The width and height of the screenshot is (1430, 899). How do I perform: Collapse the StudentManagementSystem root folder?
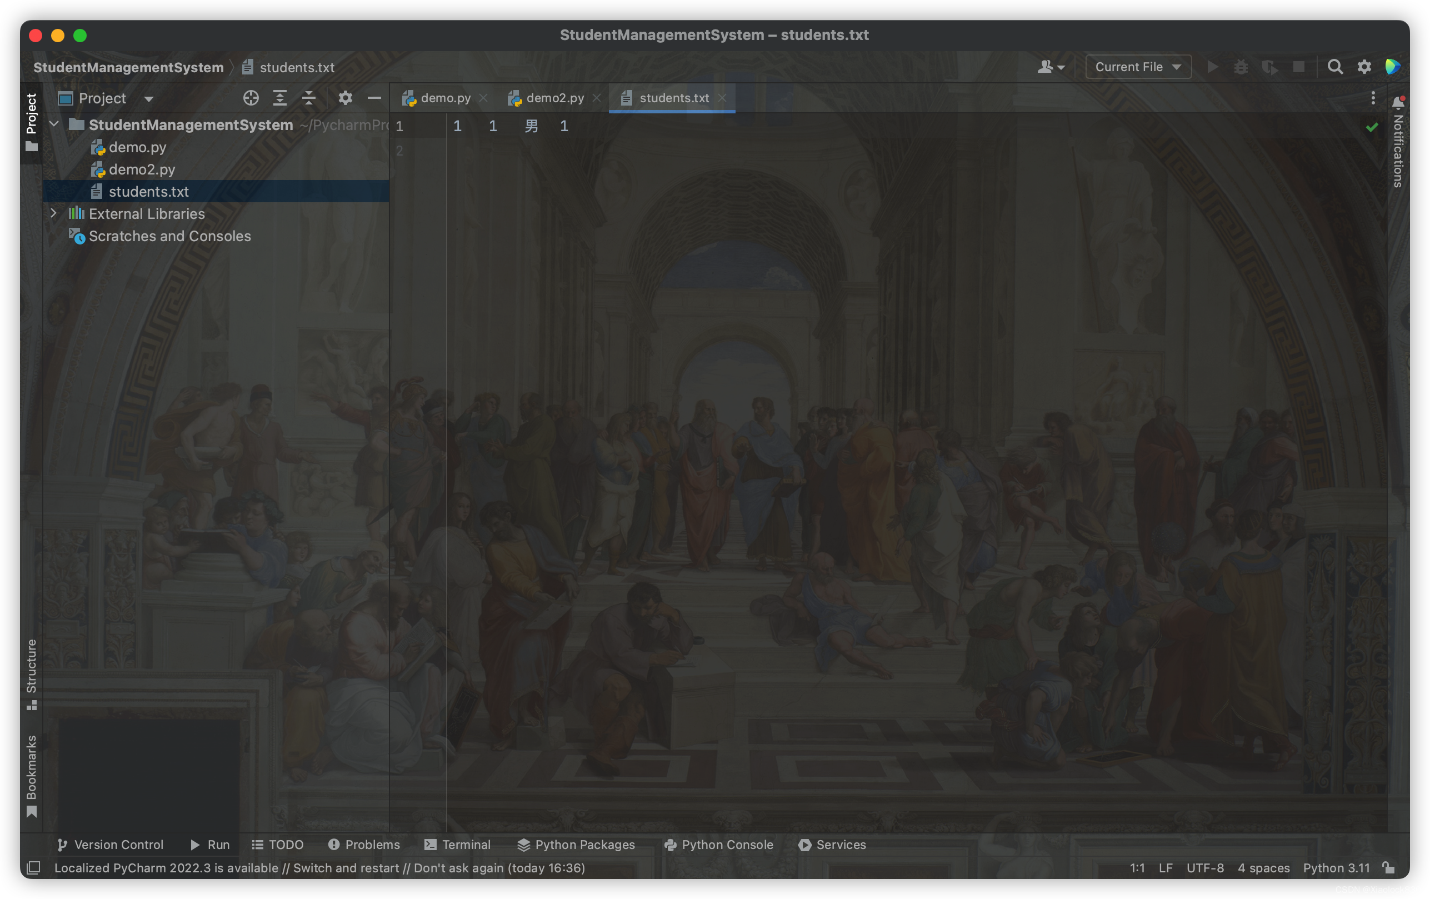[x=54, y=124]
